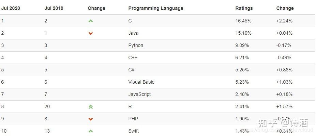Select the Programming Language column header
316x136 pixels.
click(x=155, y=8)
